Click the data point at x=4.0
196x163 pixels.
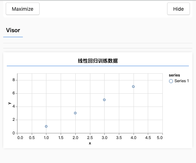133,87
